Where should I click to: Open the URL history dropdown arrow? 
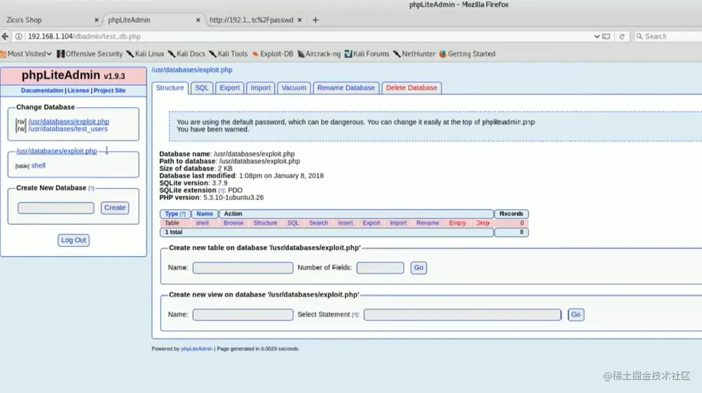point(597,36)
